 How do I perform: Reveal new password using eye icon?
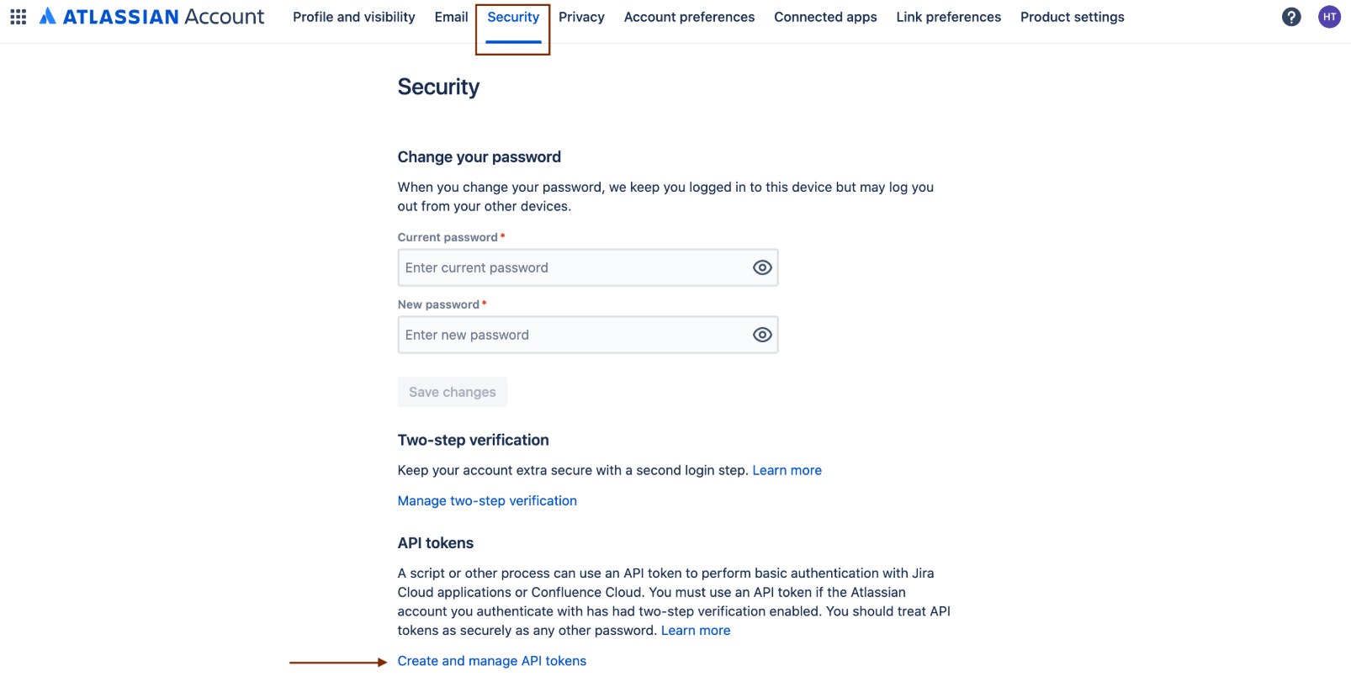762,335
